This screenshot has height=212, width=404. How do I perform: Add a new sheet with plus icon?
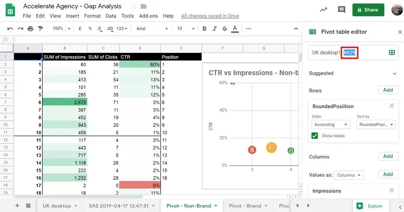pyautogui.click(x=17, y=206)
